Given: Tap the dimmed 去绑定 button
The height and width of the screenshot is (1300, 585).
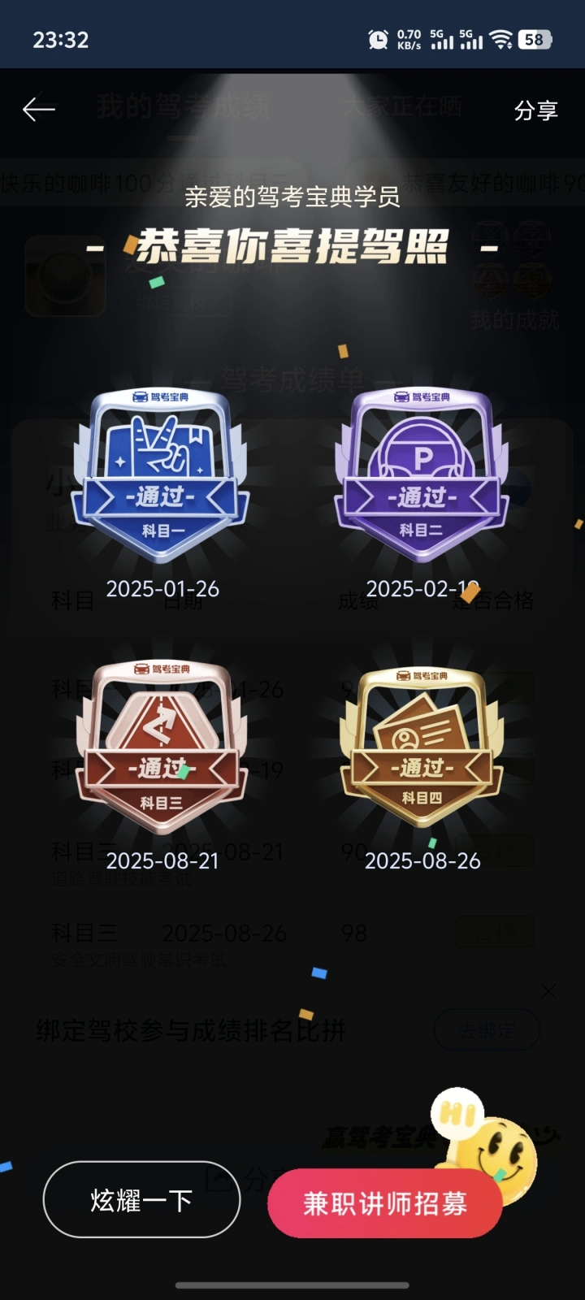Looking at the screenshot, I should pyautogui.click(x=487, y=1030).
